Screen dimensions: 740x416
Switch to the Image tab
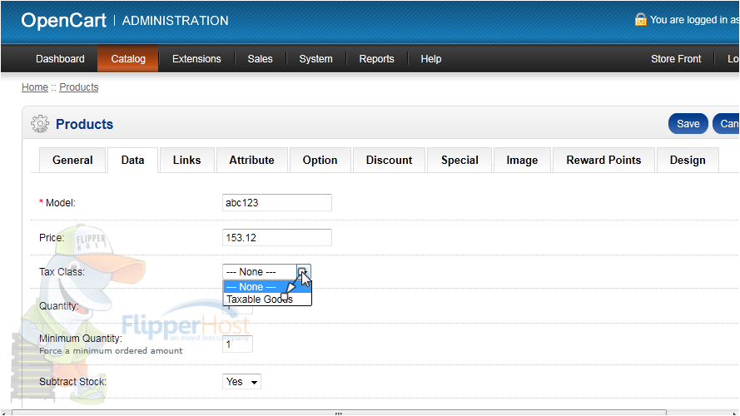click(522, 161)
